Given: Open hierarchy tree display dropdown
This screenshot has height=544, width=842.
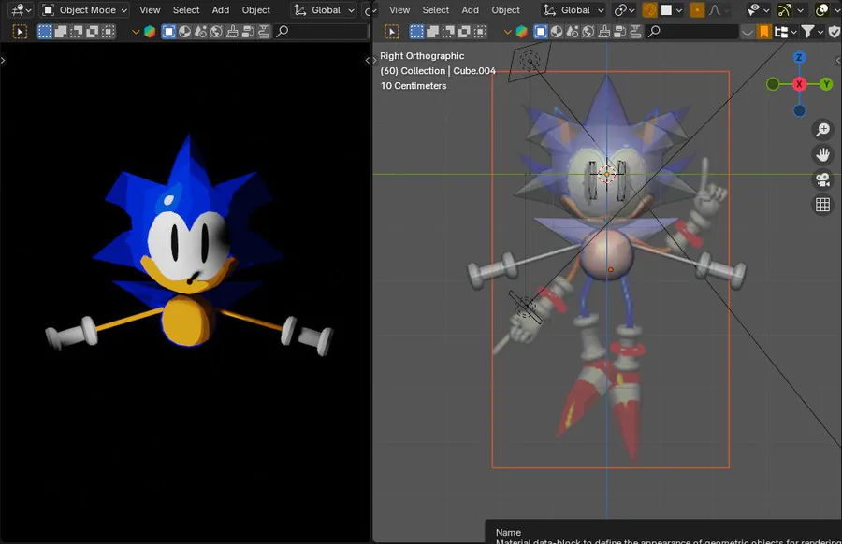Looking at the screenshot, I should (786, 32).
